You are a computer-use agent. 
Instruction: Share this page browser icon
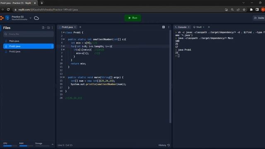pyautogui.click(x=238, y=10)
